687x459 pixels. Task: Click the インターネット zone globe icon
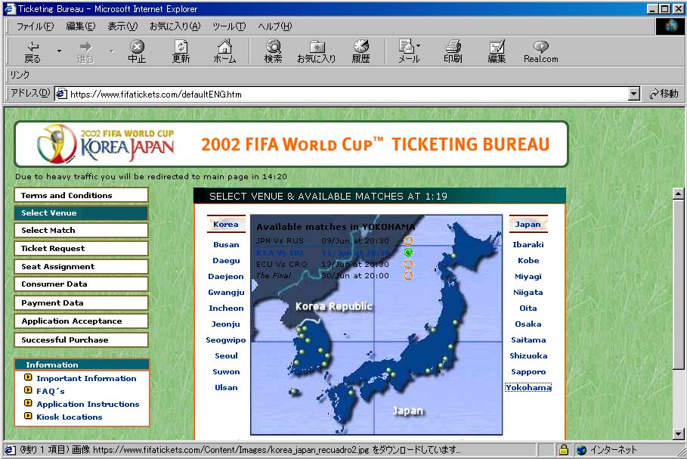[581, 450]
